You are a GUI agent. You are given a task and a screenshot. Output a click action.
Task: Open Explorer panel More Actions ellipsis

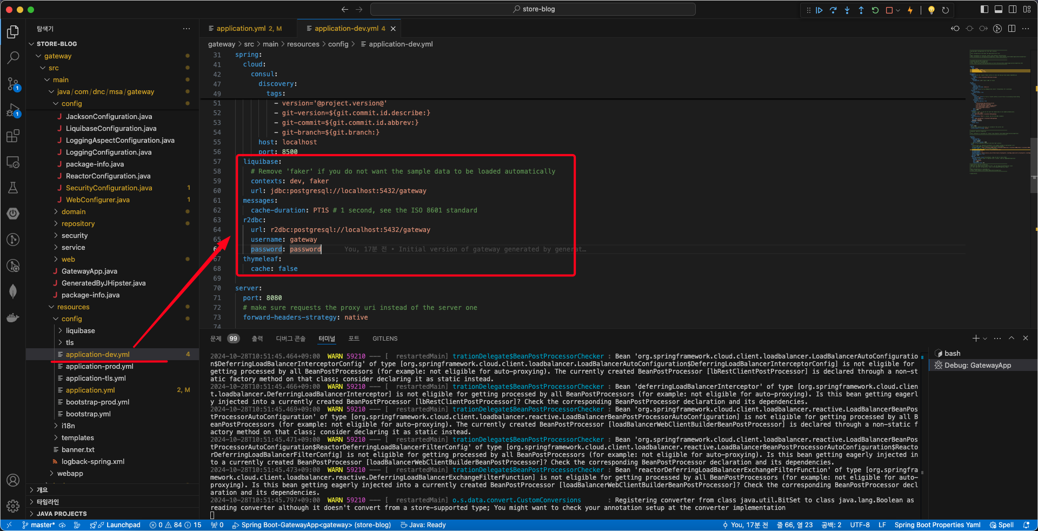tap(187, 29)
